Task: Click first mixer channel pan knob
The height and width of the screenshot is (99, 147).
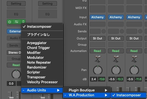Action: tap(98, 70)
